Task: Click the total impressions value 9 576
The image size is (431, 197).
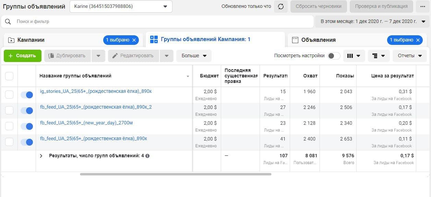Action: [x=348, y=156]
